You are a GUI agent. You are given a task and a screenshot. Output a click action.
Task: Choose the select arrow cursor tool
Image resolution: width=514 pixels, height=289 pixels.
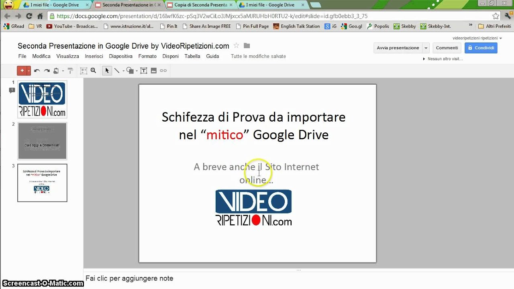(x=107, y=71)
